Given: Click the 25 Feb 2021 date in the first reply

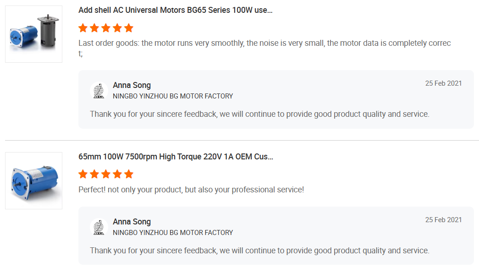Looking at the screenshot, I should (x=443, y=83).
